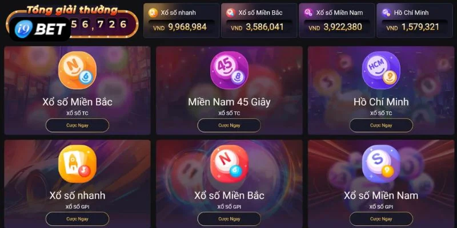This screenshot has height=228, width=457.
Task: Select the HCM Hồ Chí Minh lottery icon
Action: point(381,70)
